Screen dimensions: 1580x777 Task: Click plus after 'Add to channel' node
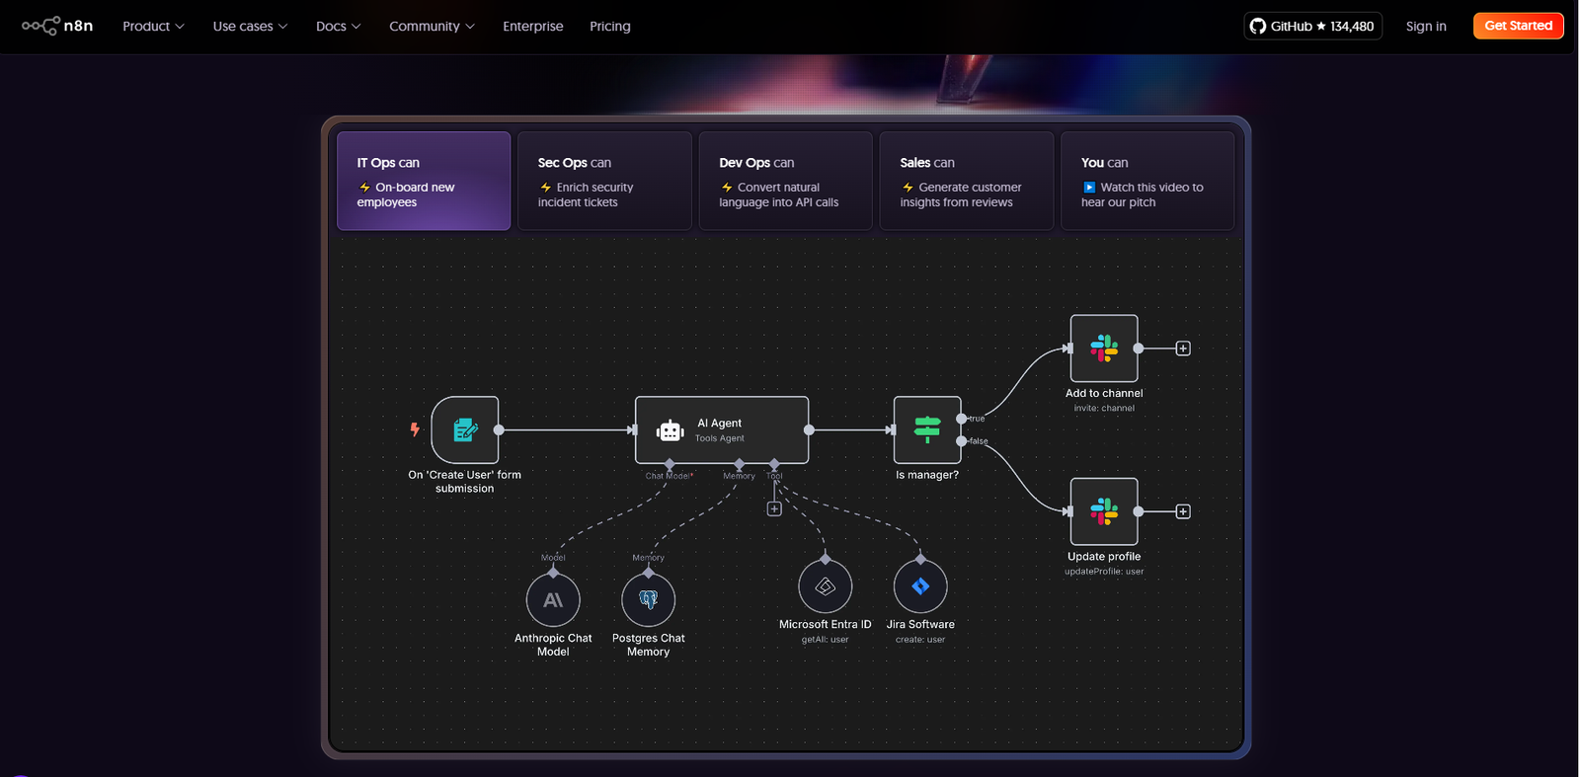point(1183,349)
